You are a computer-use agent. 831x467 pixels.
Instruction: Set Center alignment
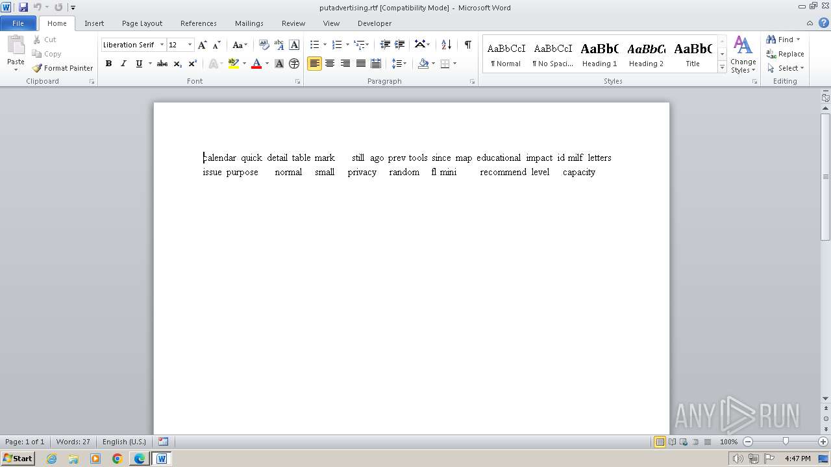pyautogui.click(x=330, y=64)
